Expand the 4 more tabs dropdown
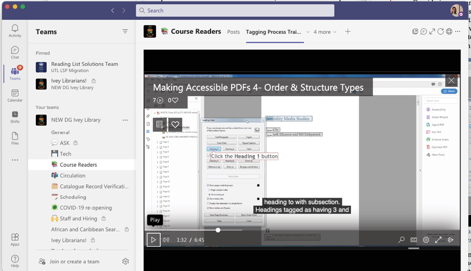471x271 pixels. point(325,32)
